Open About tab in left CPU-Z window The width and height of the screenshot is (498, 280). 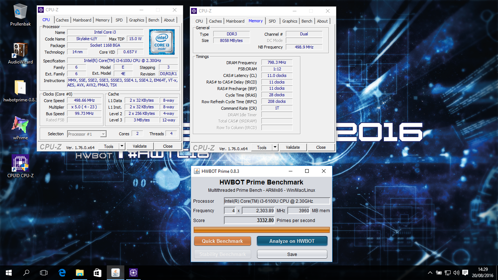point(169,20)
